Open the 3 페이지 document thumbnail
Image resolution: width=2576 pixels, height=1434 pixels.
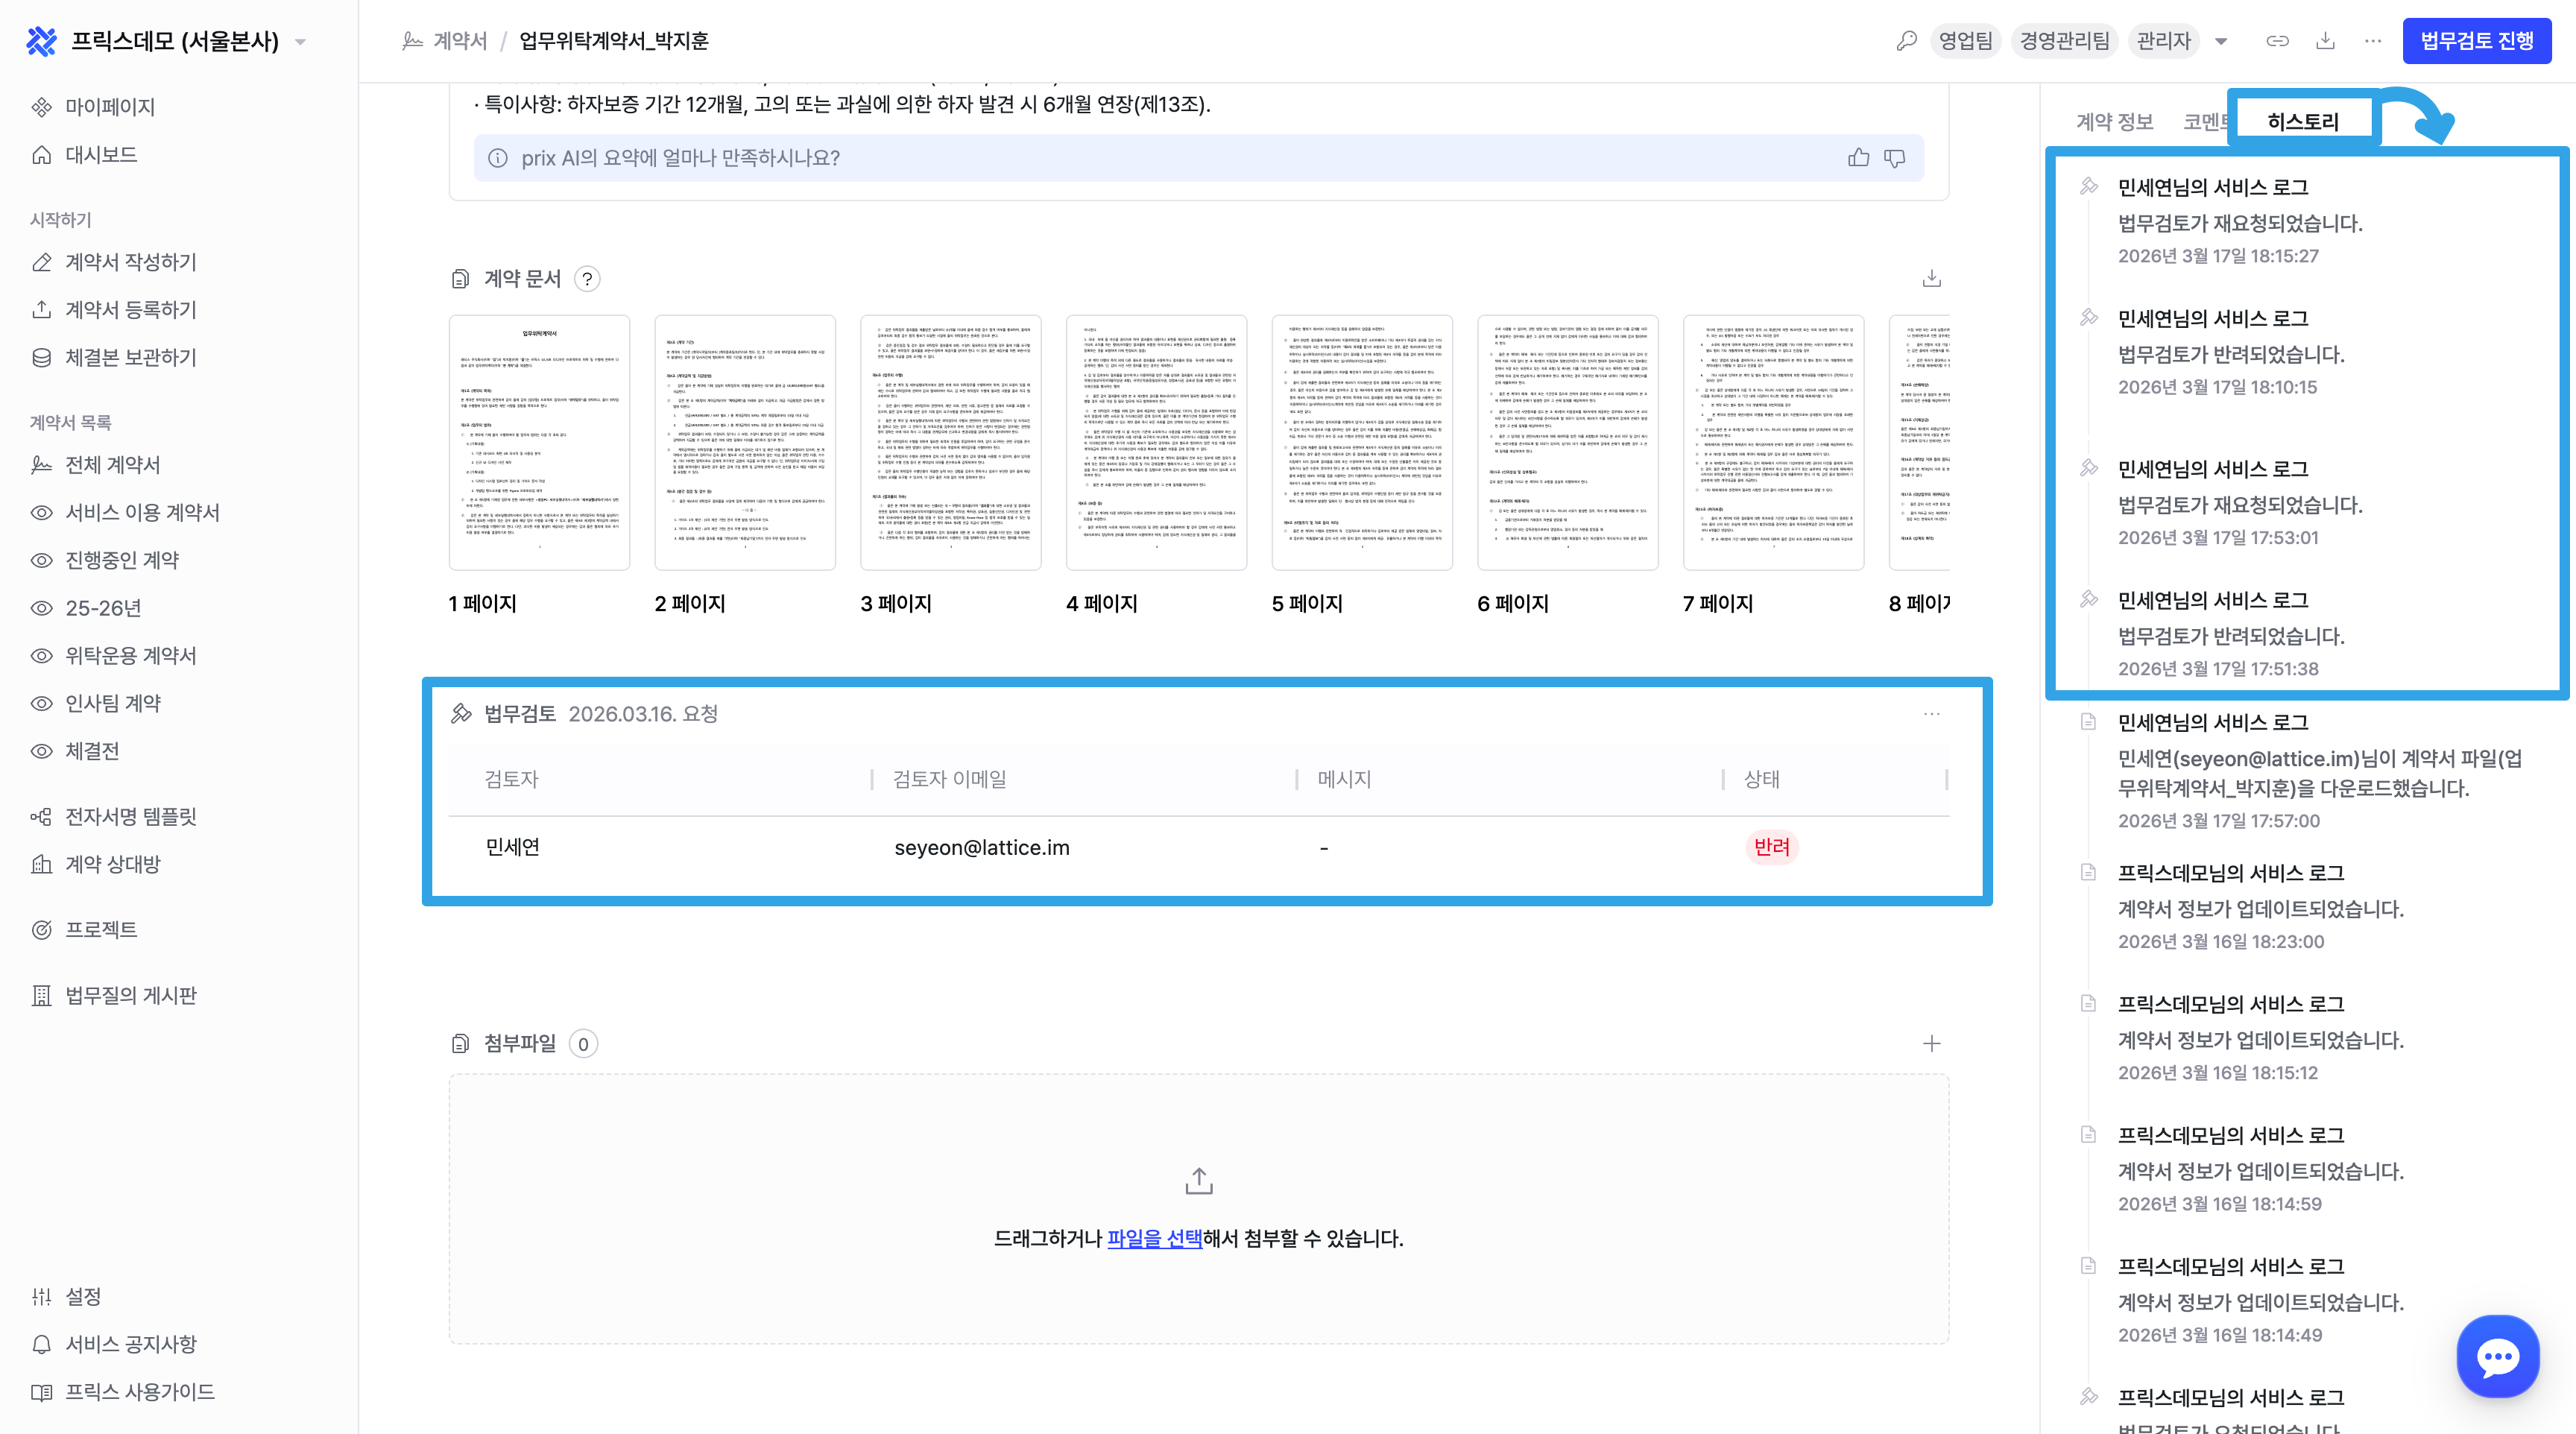(x=950, y=443)
